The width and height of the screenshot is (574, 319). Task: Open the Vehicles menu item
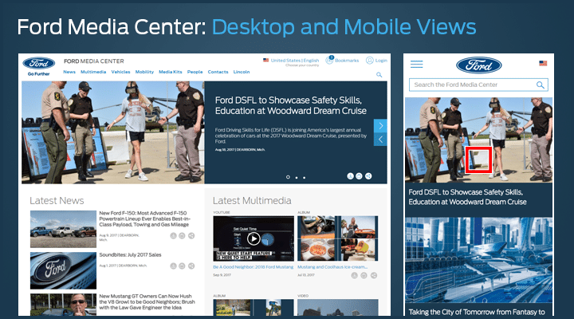coord(121,72)
